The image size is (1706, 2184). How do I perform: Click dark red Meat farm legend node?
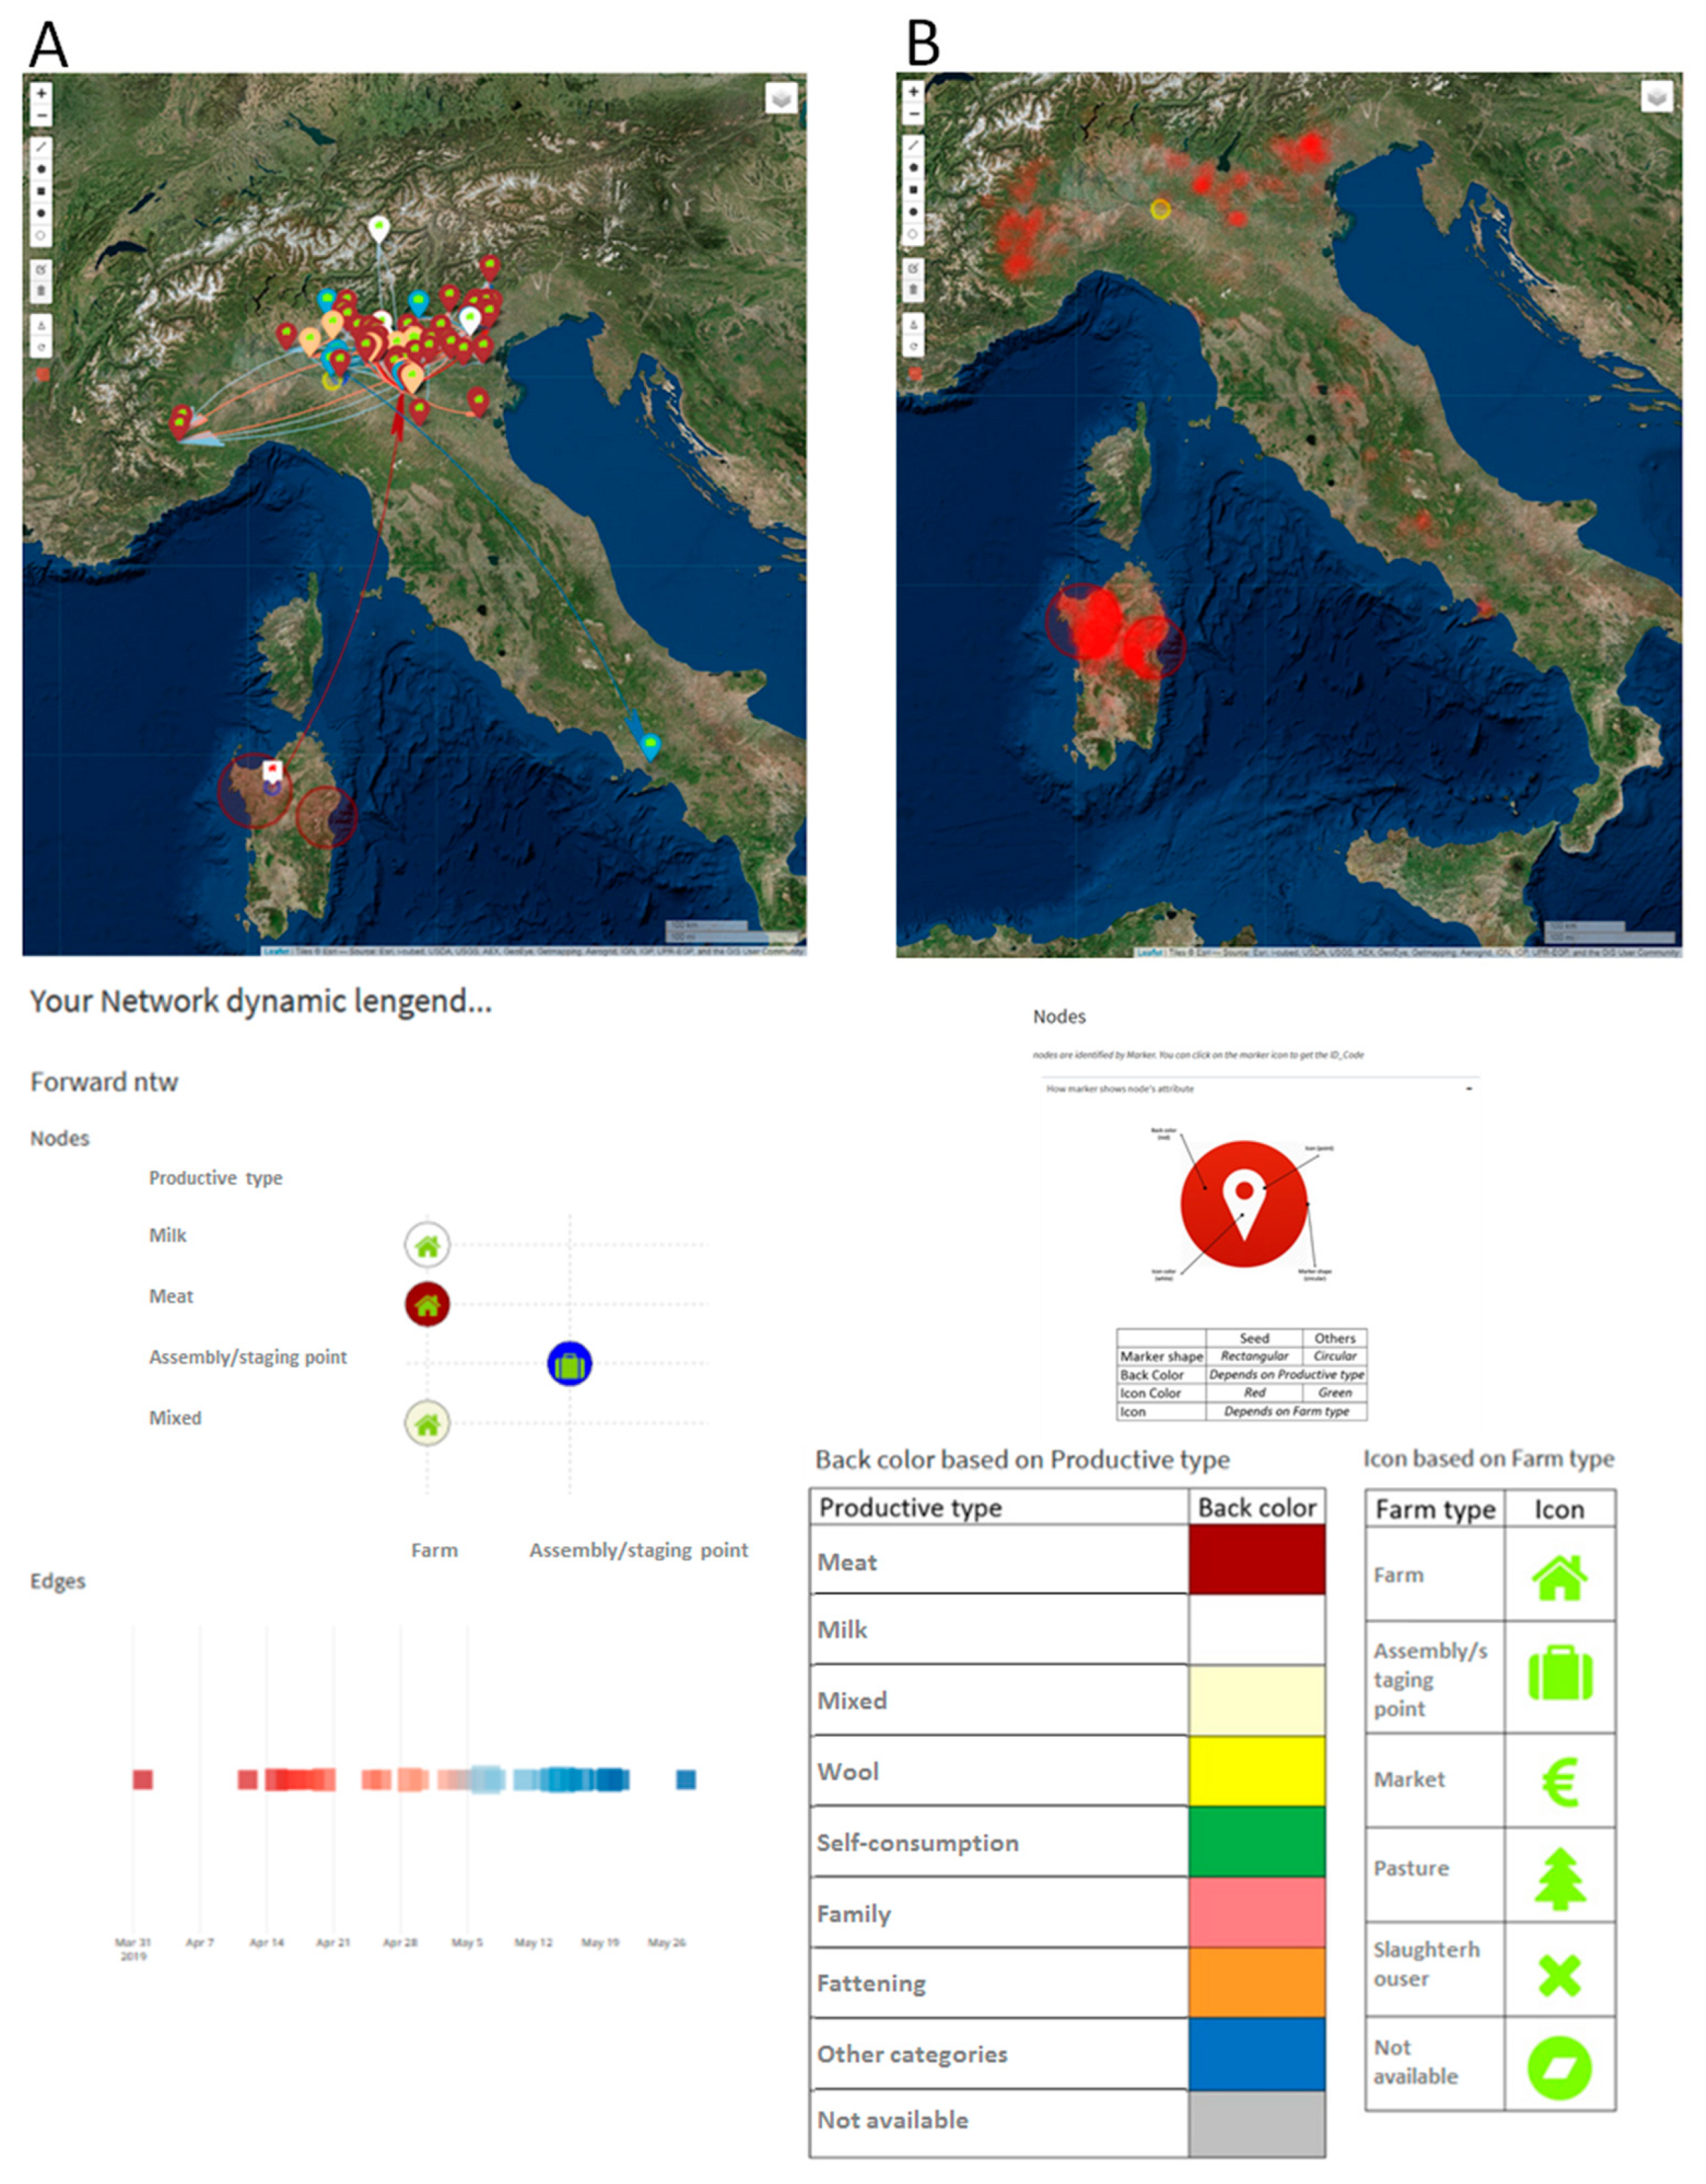click(x=427, y=1305)
